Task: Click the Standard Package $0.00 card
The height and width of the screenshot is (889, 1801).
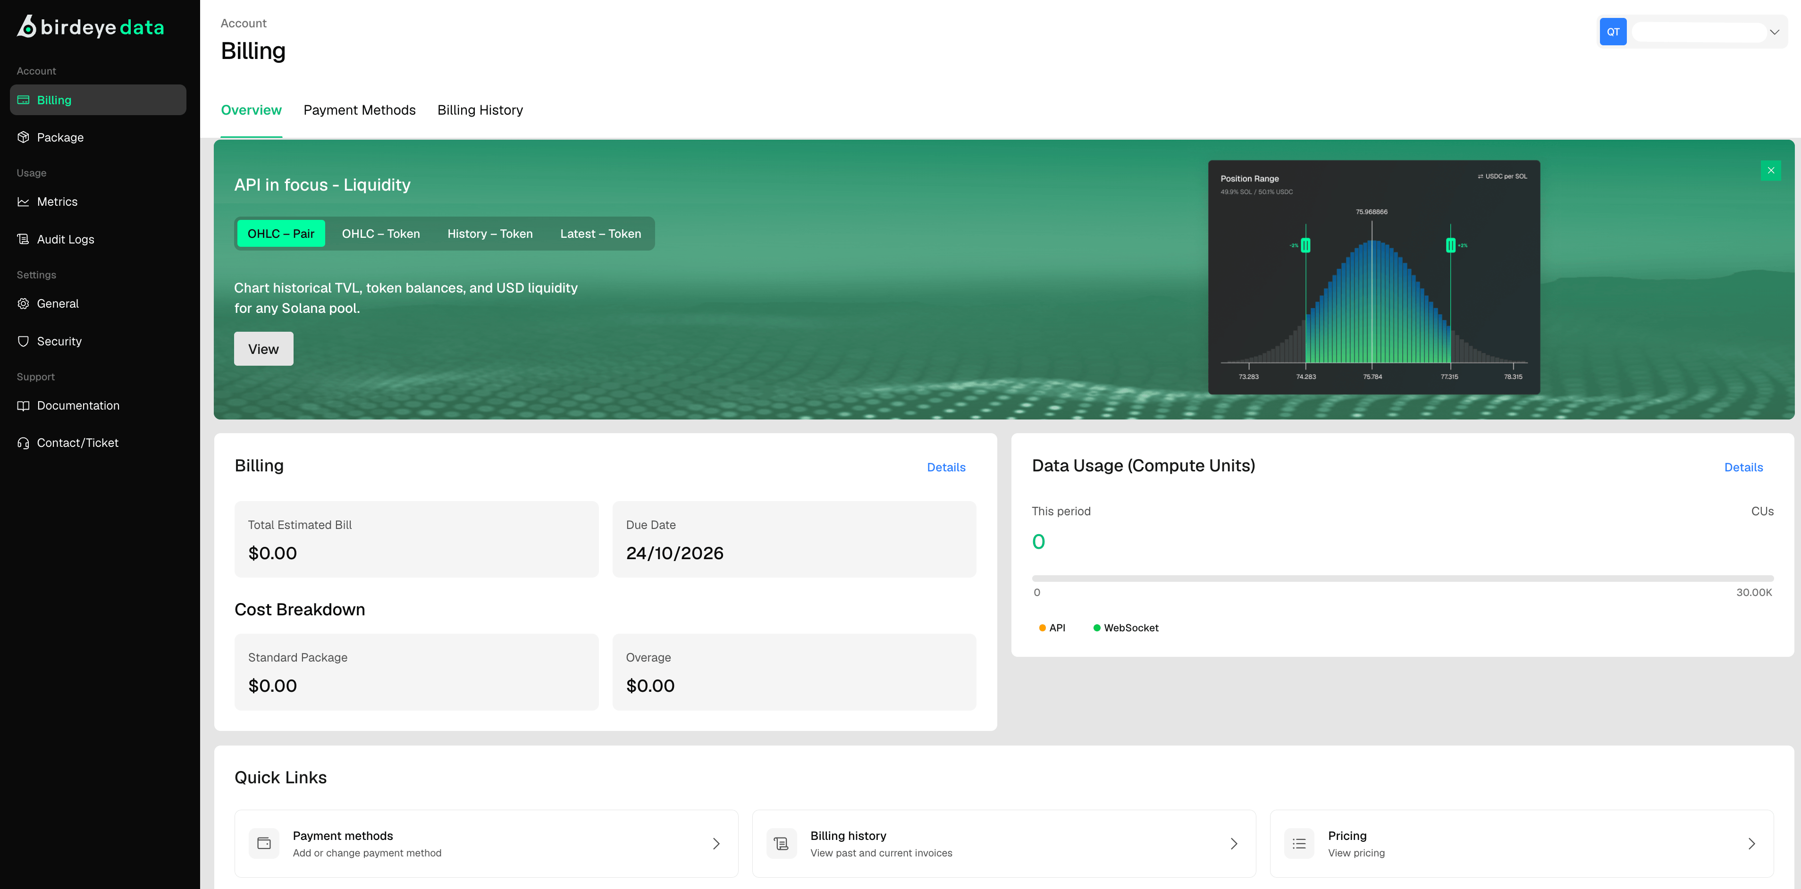Action: 417,672
